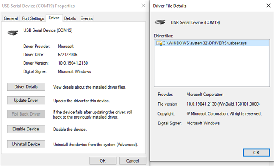Confirm Properties dialog with OK
Screen dimensions: 274x166
[103, 160]
